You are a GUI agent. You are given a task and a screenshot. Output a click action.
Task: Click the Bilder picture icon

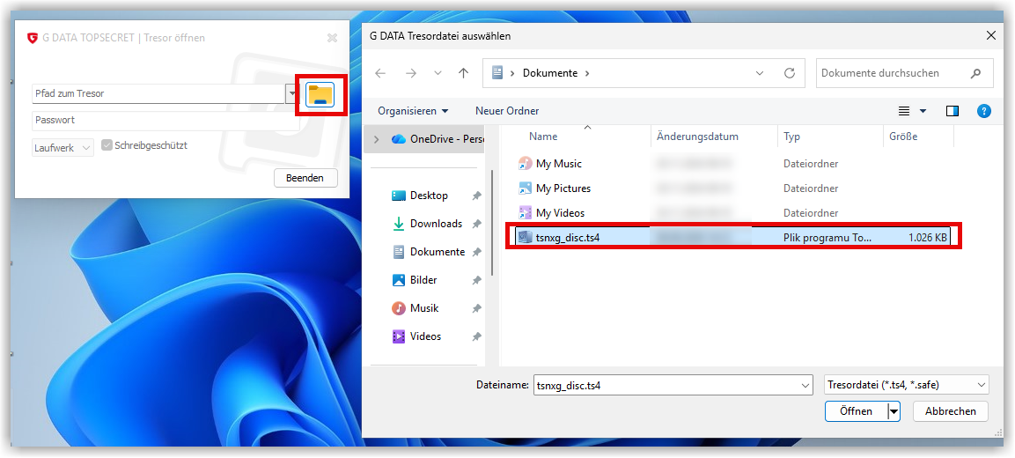[399, 280]
